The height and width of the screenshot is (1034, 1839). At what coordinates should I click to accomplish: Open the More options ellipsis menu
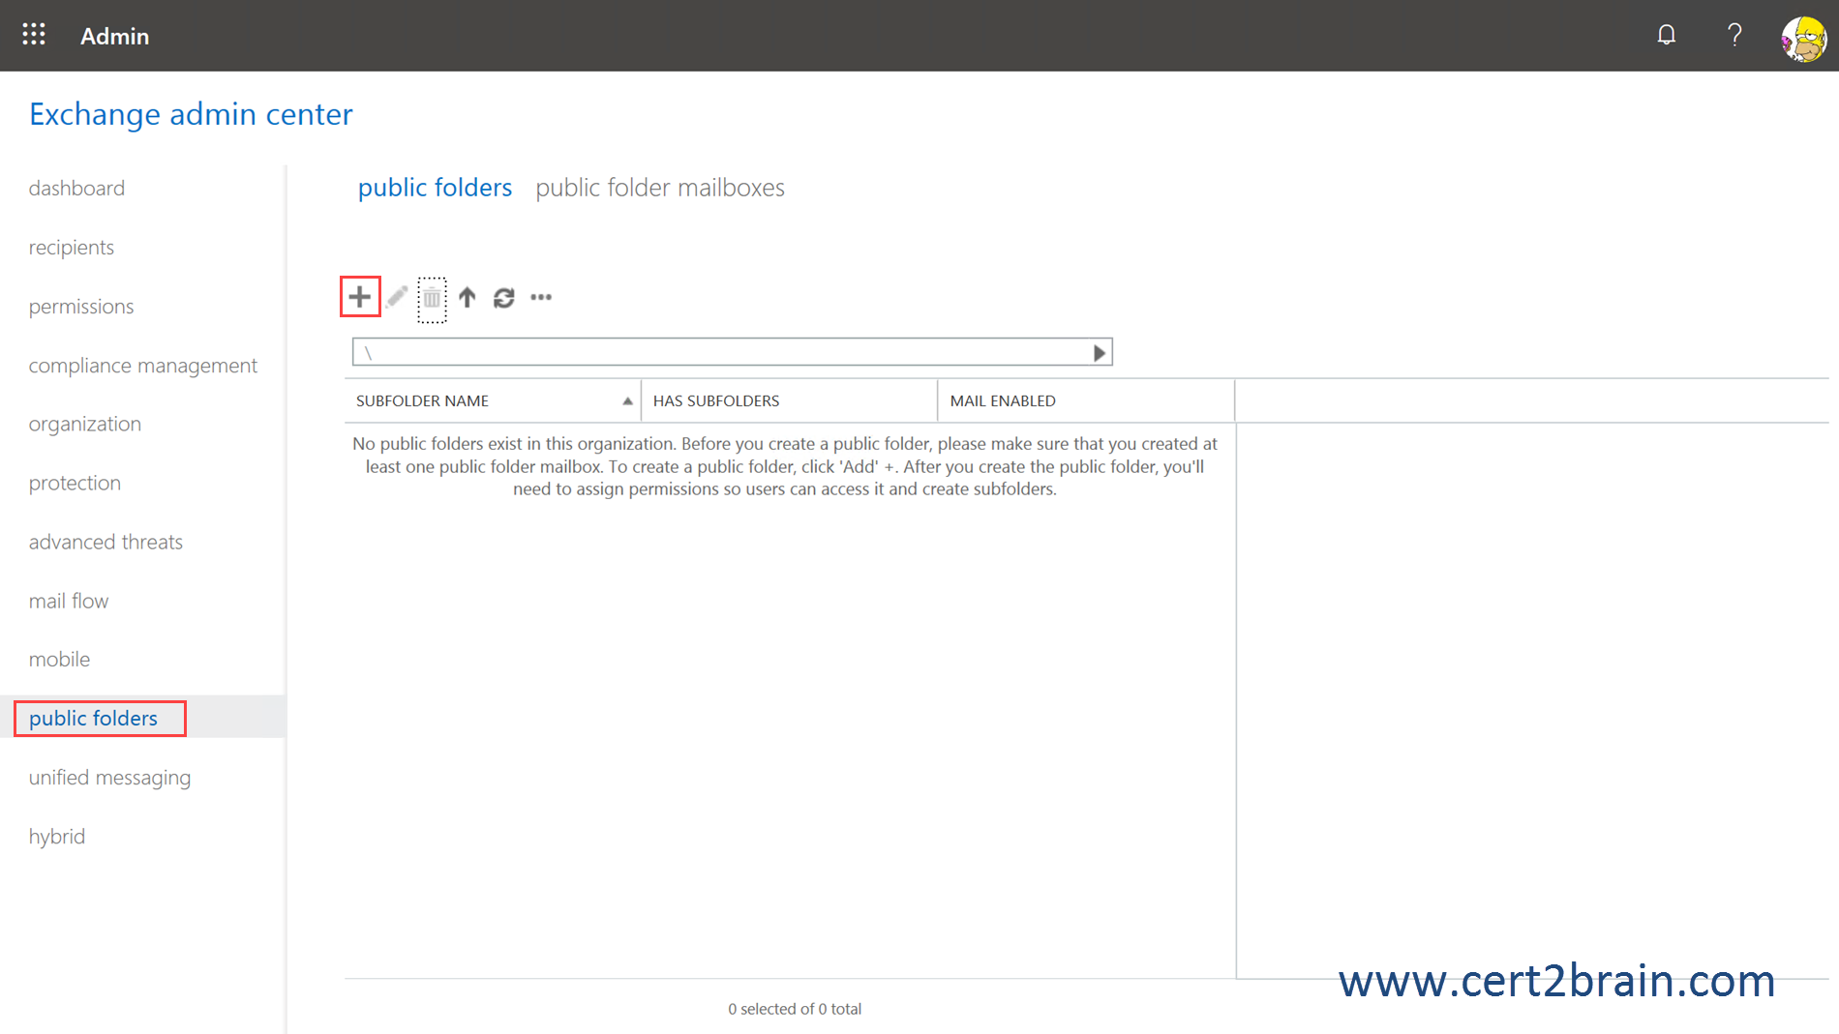point(541,298)
